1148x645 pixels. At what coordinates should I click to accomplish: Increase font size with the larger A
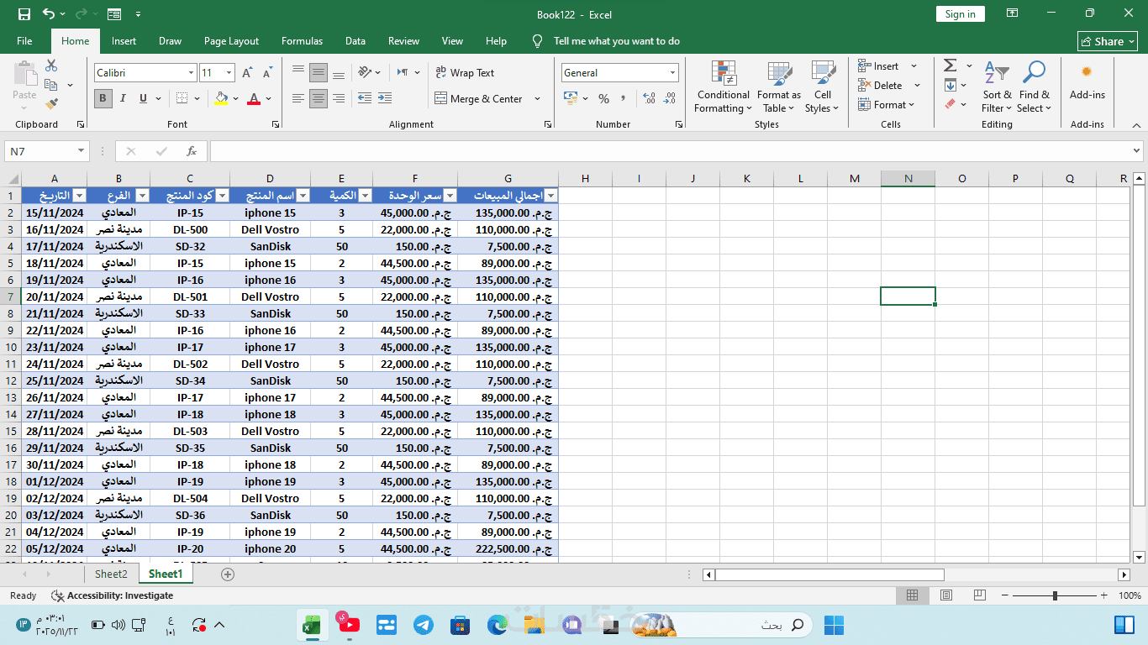247,73
